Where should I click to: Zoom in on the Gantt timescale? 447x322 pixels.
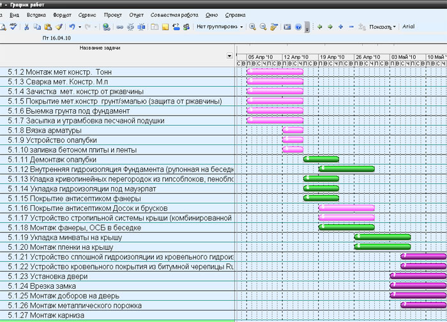[x=252, y=27]
